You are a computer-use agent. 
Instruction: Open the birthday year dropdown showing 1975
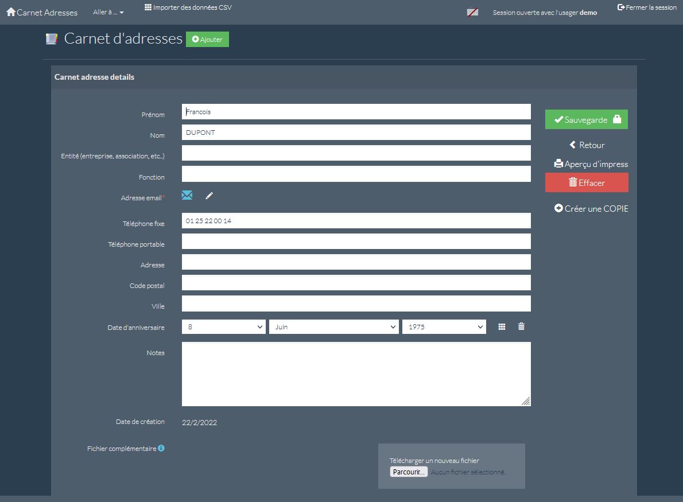coord(444,326)
